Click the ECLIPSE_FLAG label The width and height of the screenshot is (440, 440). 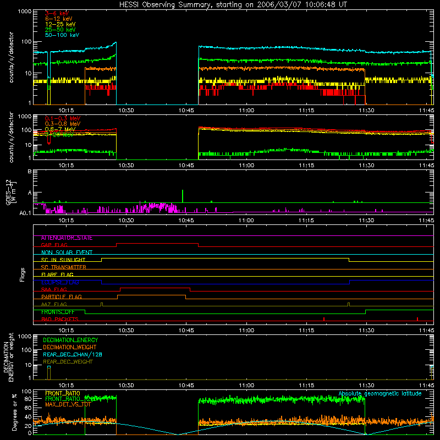(x=60, y=282)
